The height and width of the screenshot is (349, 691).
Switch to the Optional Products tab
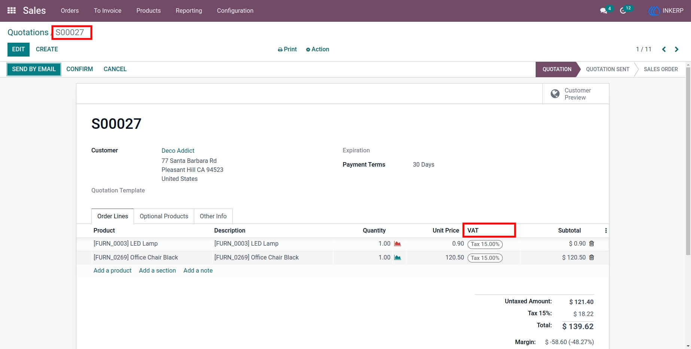click(164, 216)
